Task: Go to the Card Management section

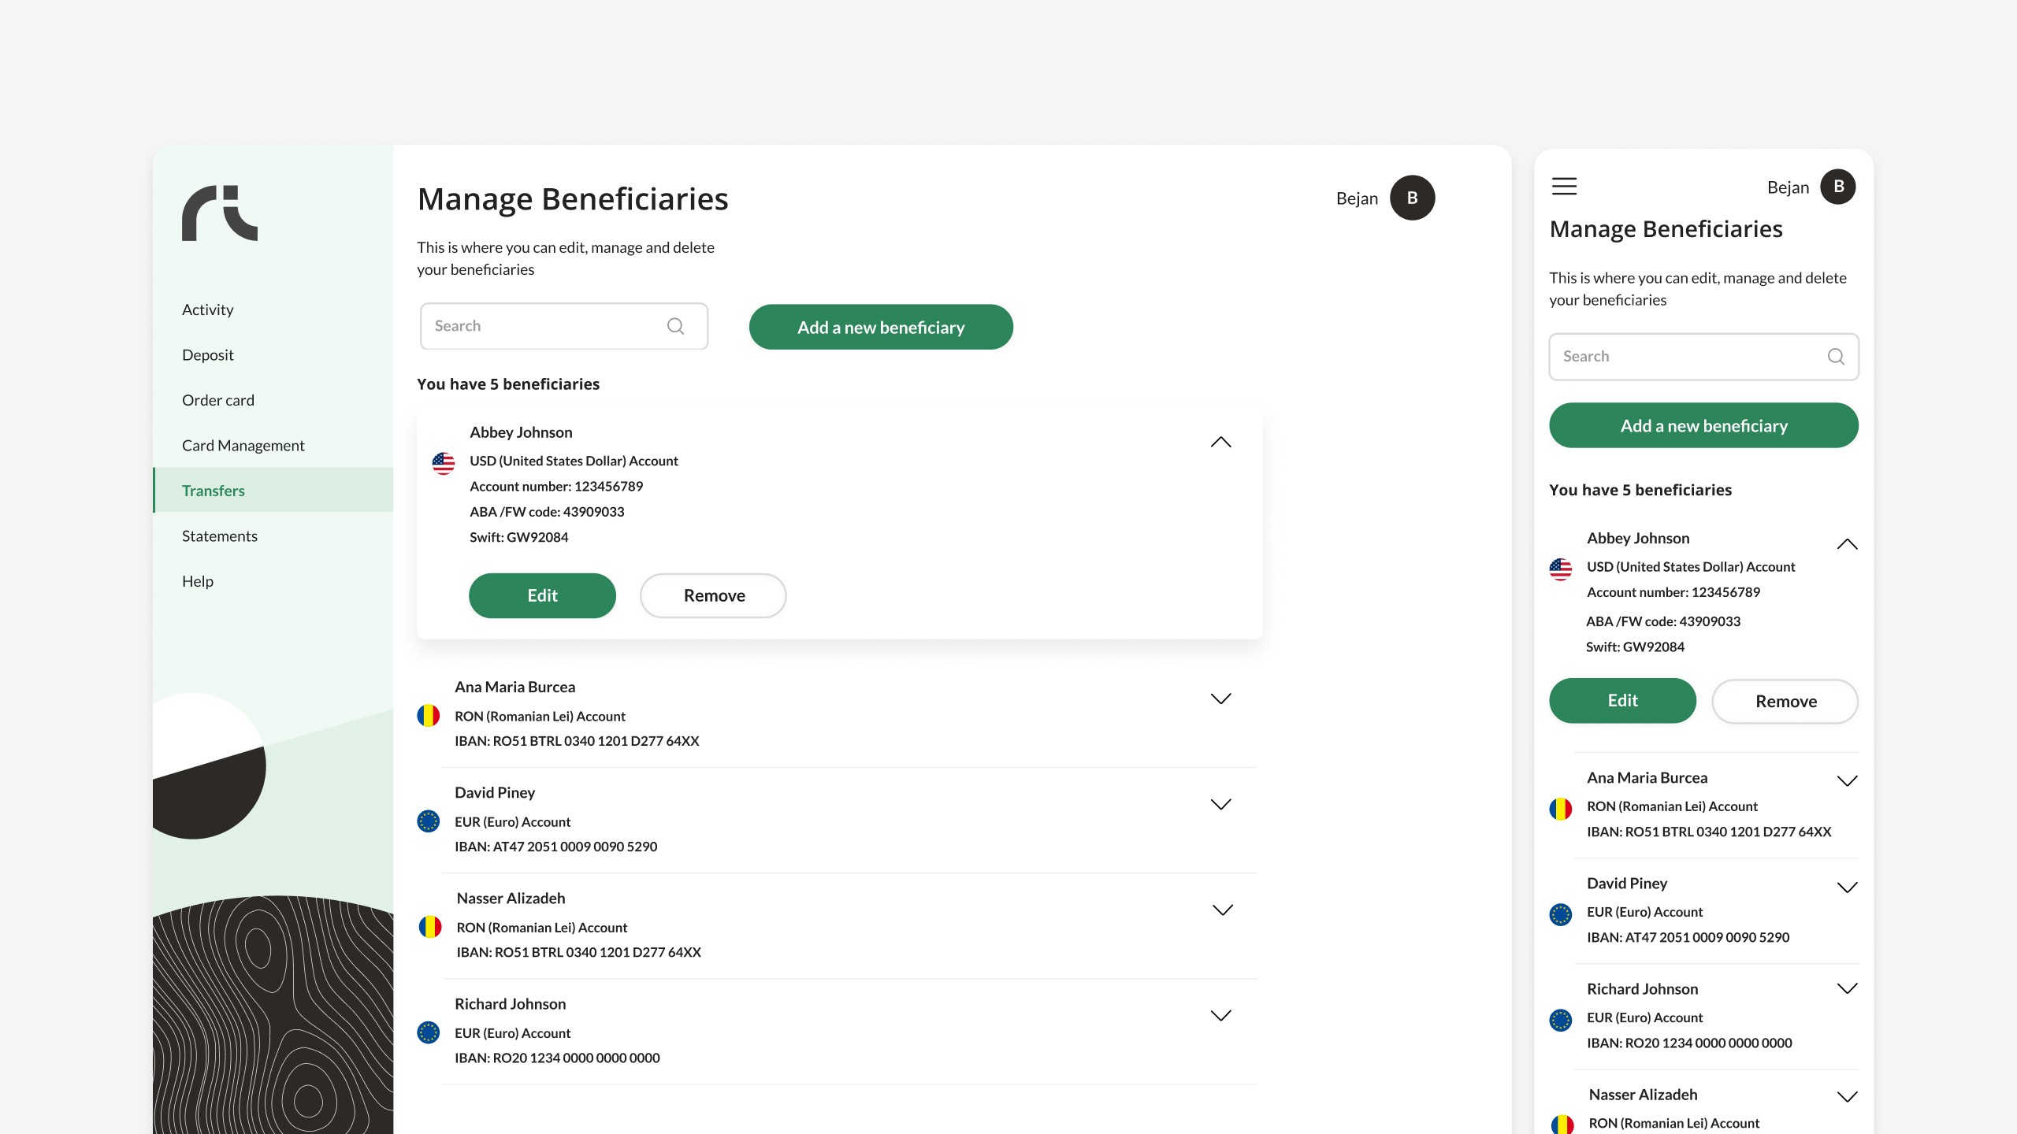Action: click(x=243, y=446)
